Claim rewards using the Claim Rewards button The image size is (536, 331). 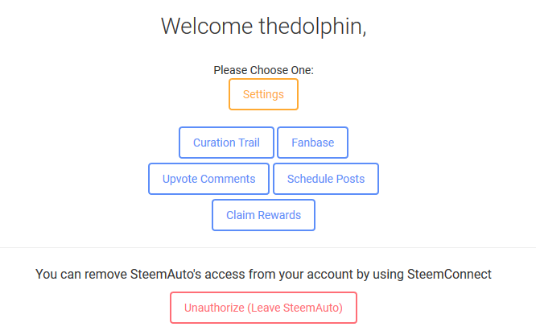[263, 215]
